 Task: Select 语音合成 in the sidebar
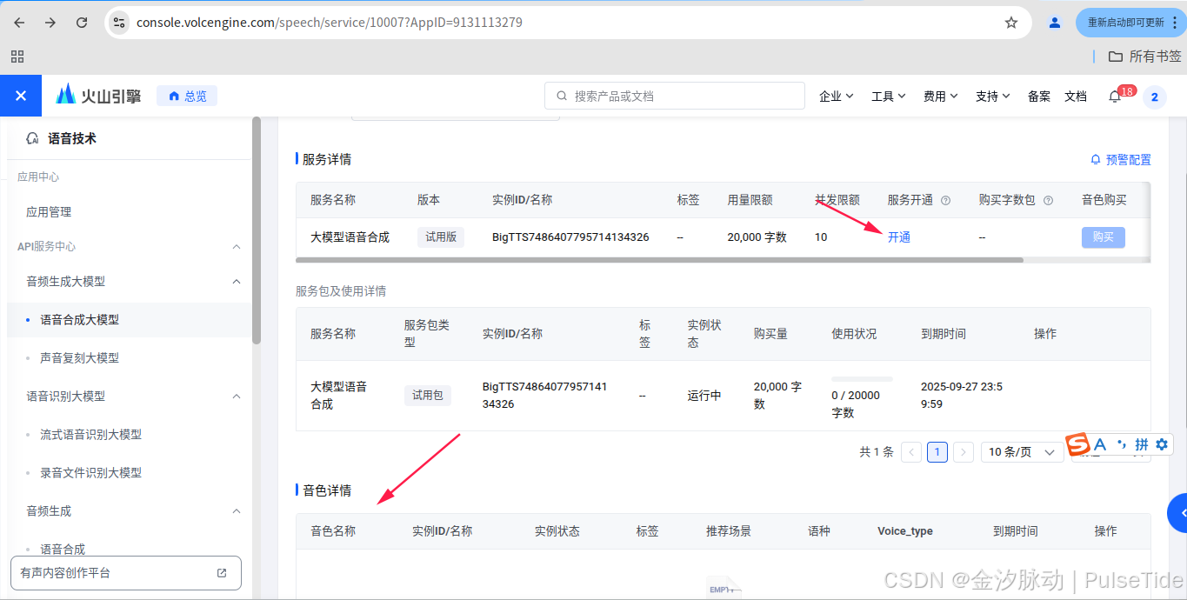click(63, 549)
